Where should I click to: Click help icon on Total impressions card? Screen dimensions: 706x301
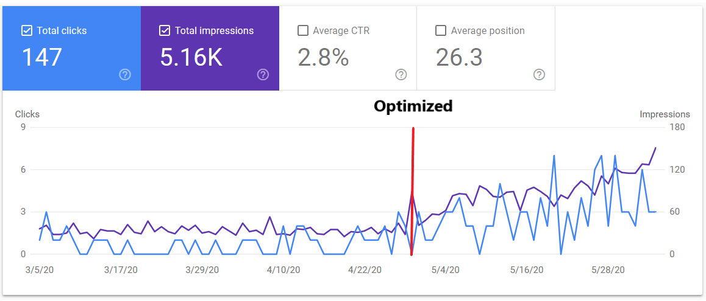(263, 75)
